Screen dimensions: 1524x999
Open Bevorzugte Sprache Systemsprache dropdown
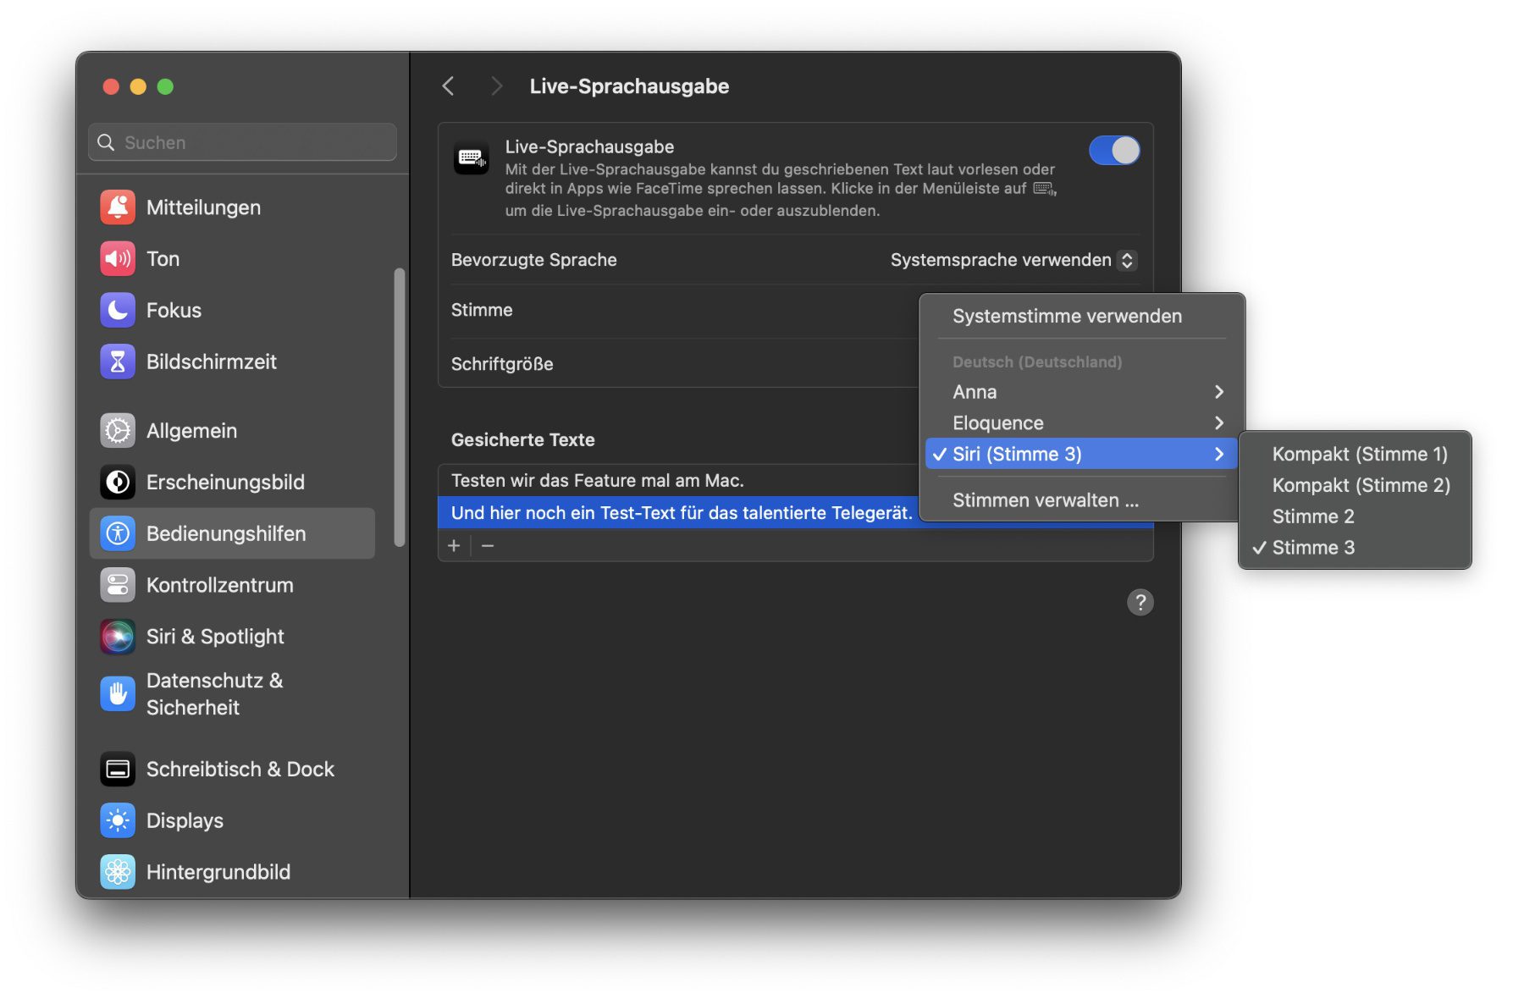point(1013,260)
